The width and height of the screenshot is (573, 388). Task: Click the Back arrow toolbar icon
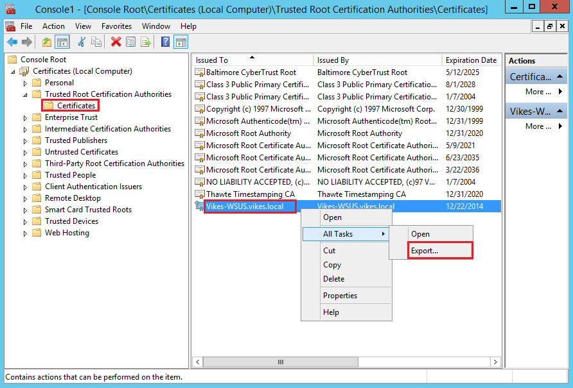[12, 42]
